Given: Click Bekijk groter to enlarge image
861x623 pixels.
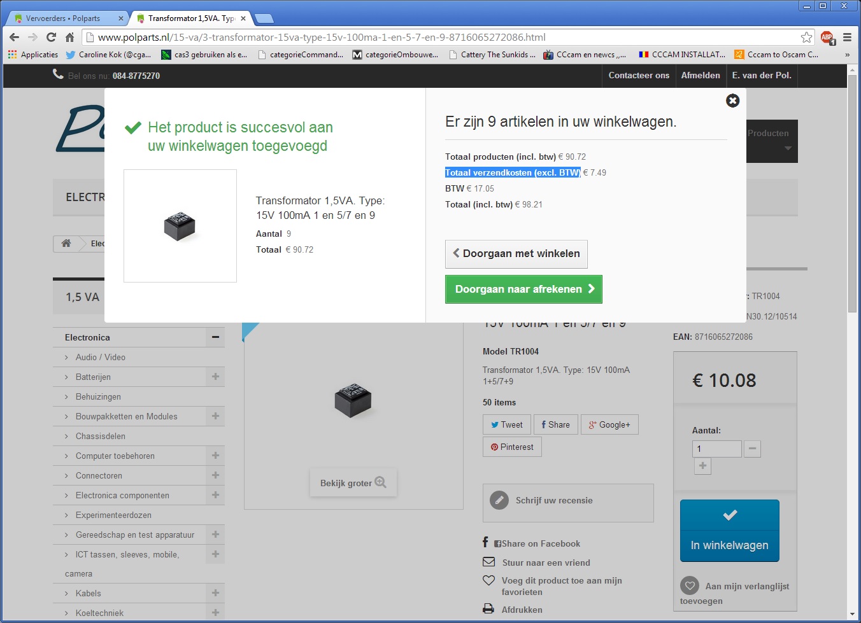Looking at the screenshot, I should pyautogui.click(x=353, y=483).
